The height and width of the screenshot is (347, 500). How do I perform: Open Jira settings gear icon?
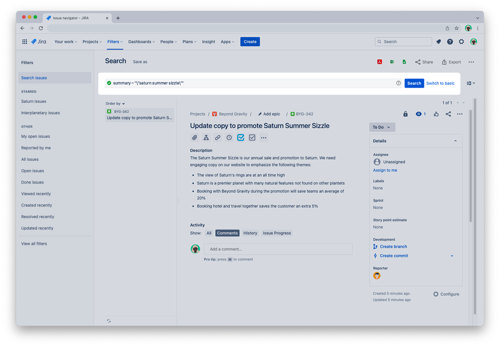tap(461, 41)
